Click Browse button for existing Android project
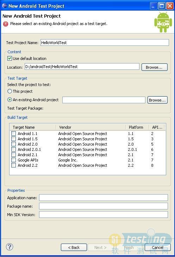 tap(157, 100)
